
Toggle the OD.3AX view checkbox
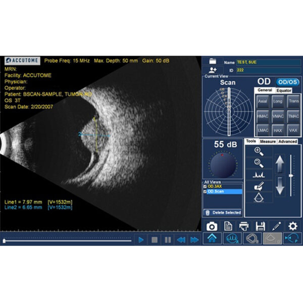[206, 186]
